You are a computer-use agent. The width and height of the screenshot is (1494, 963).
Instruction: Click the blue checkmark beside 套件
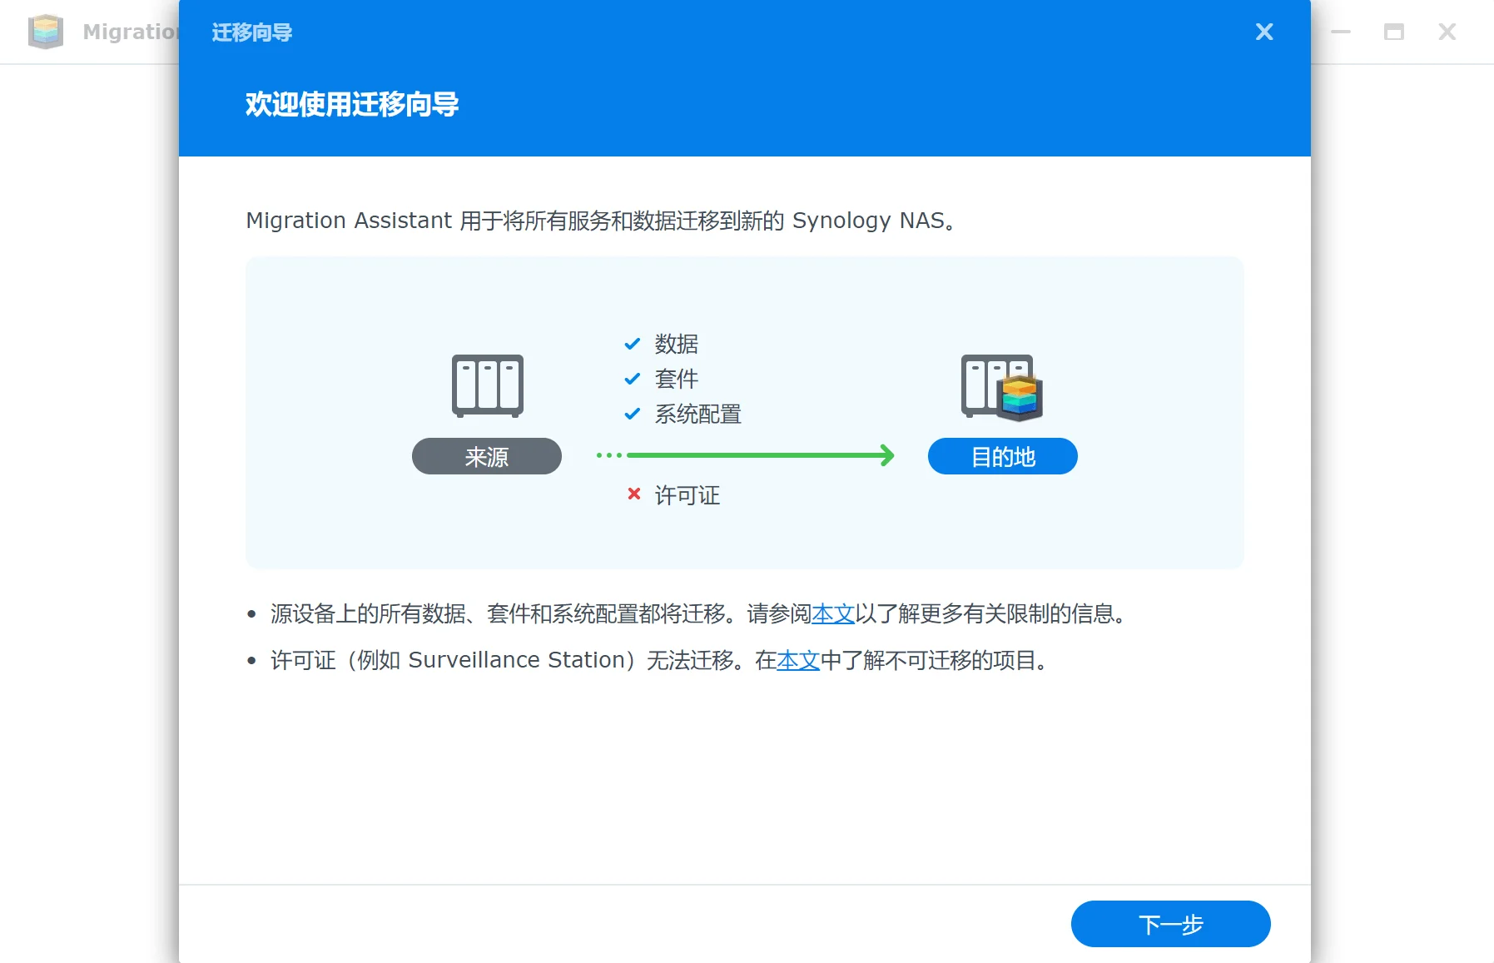pyautogui.click(x=633, y=379)
